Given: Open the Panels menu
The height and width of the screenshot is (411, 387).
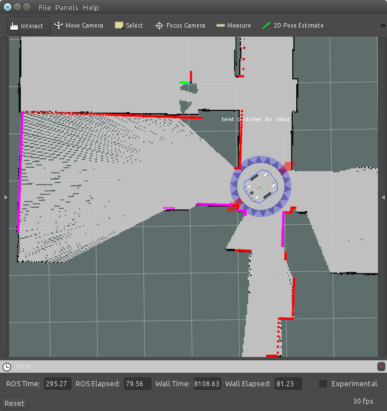Looking at the screenshot, I should point(67,7).
